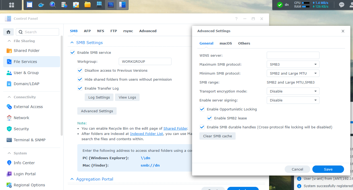
Task: Select Network in the Control Panel sidebar
Action: 21,118
